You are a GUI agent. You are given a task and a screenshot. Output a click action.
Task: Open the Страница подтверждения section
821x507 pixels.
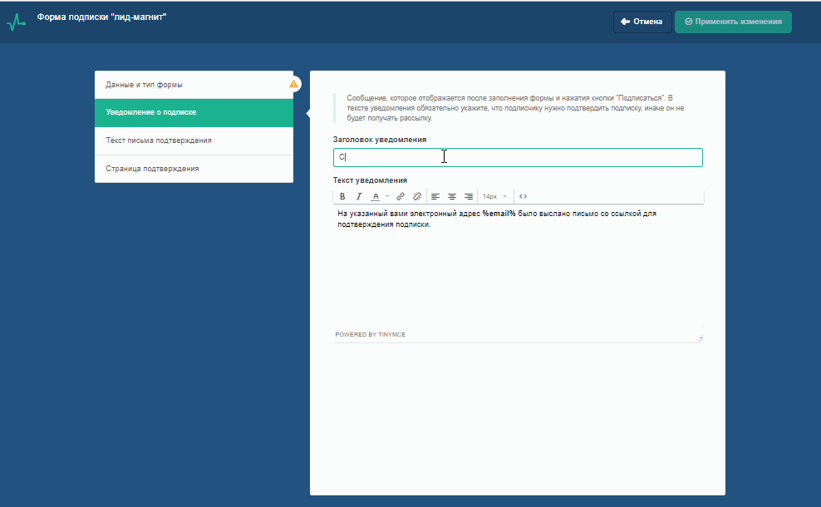tap(194, 170)
